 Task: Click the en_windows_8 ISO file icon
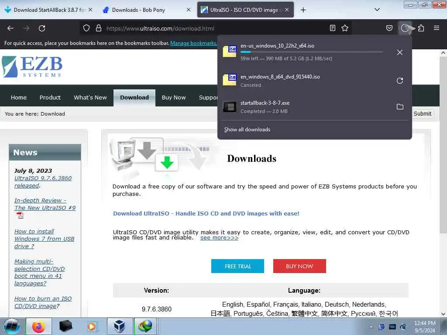[x=230, y=80]
